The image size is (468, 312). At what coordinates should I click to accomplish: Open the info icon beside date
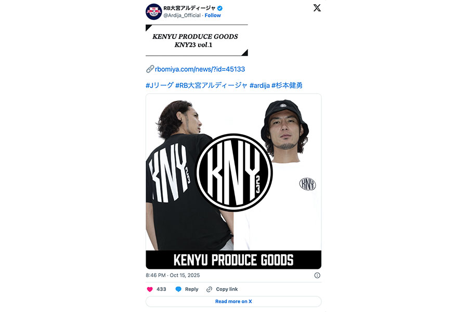tap(317, 275)
